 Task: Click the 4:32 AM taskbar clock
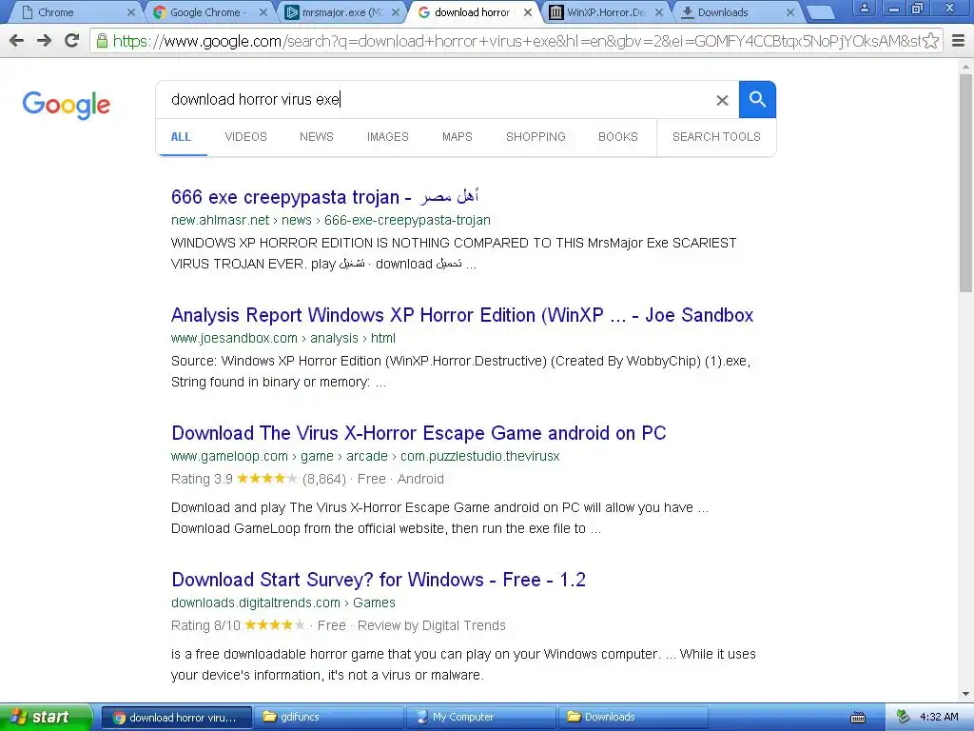pyautogui.click(x=939, y=718)
